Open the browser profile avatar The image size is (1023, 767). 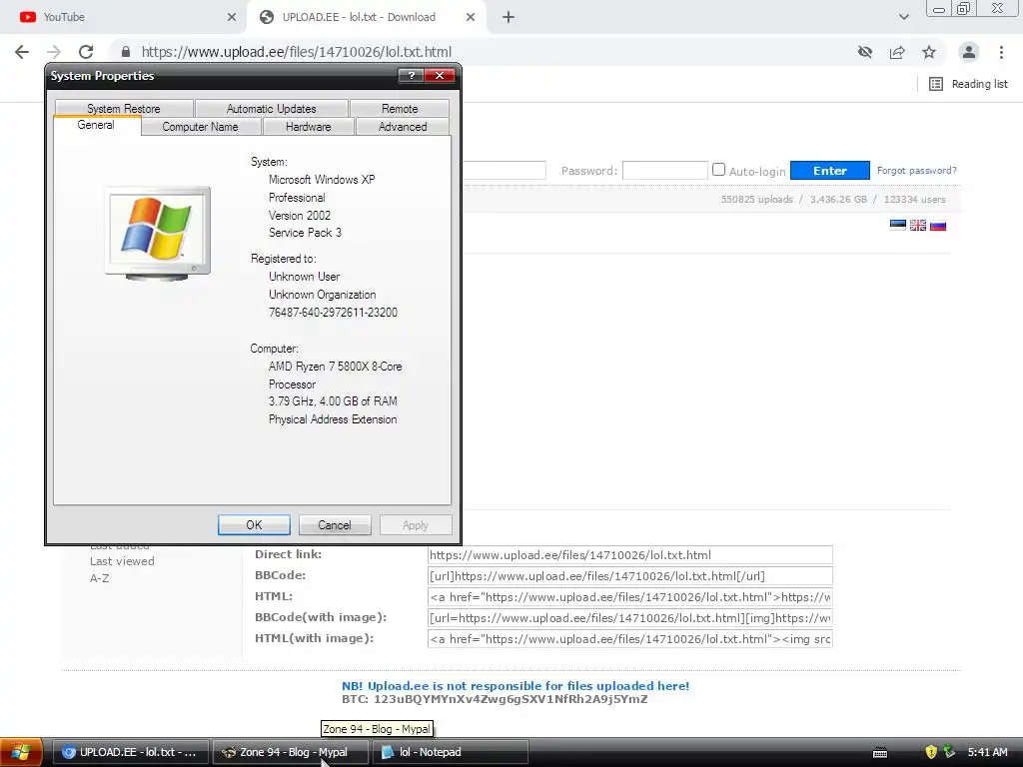coord(969,52)
